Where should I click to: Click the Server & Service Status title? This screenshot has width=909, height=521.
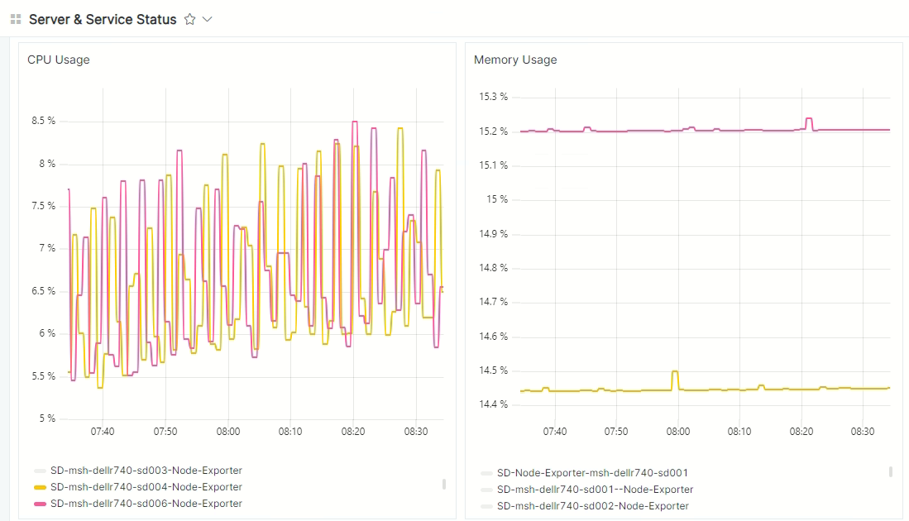103,19
